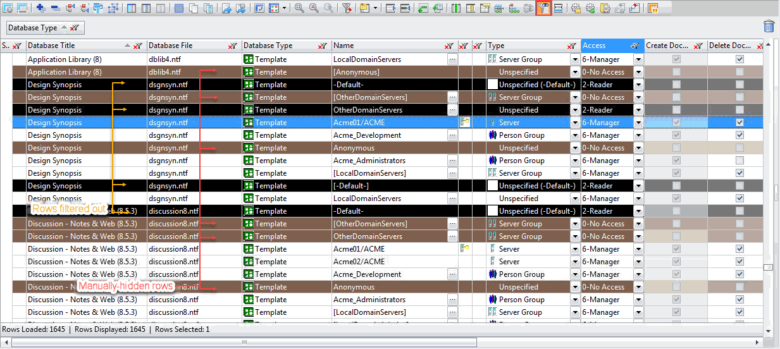Click the trash can icon
Screen dimensions: 780x349
[769, 26]
